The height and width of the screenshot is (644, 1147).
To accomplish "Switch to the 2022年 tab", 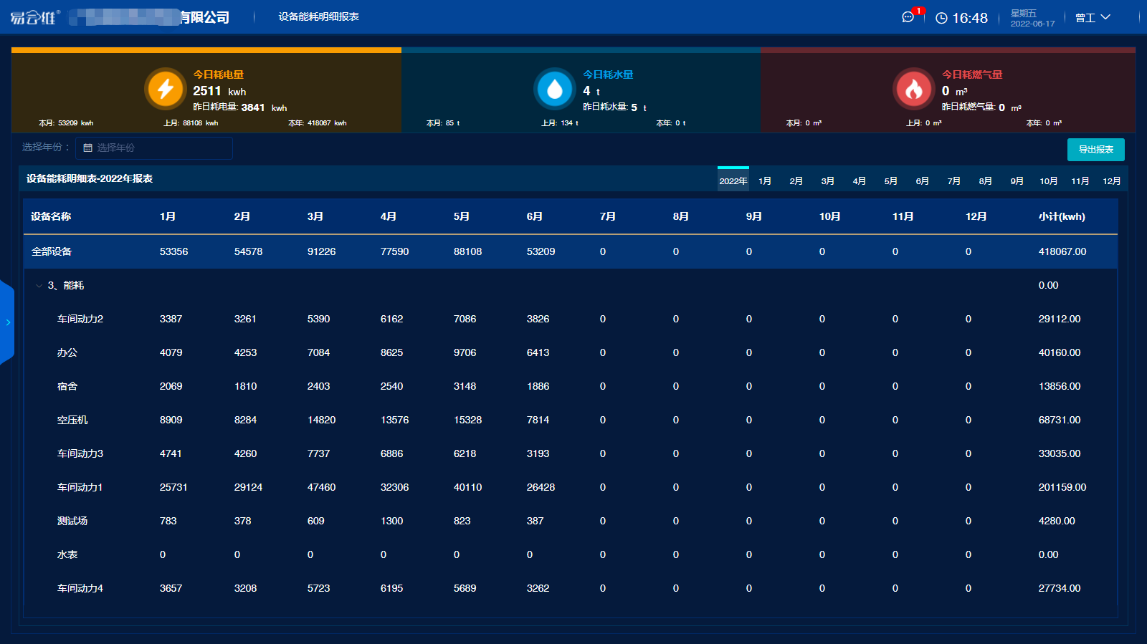I will (x=733, y=181).
